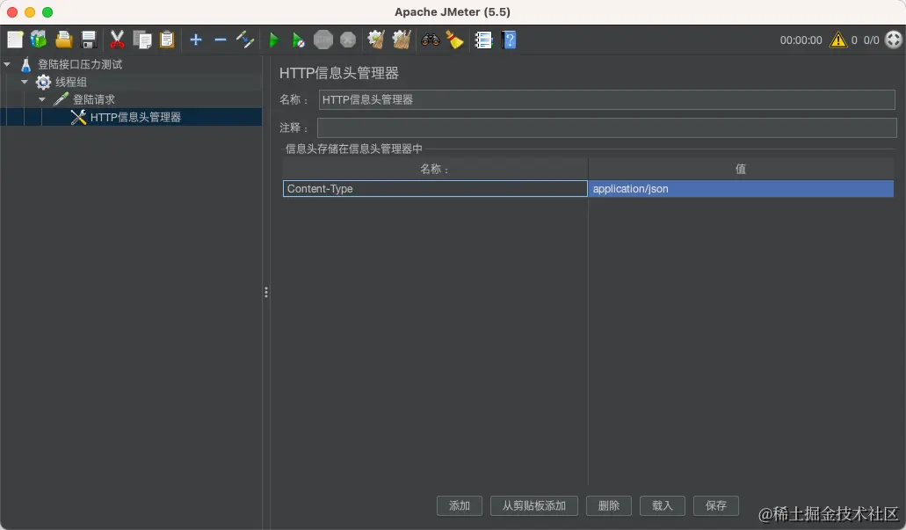Select HTTP信息头管理器 in the tree

tap(135, 117)
